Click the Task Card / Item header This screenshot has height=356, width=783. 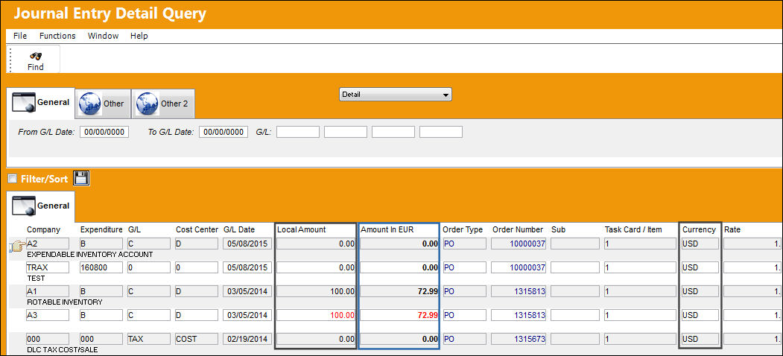pyautogui.click(x=633, y=229)
